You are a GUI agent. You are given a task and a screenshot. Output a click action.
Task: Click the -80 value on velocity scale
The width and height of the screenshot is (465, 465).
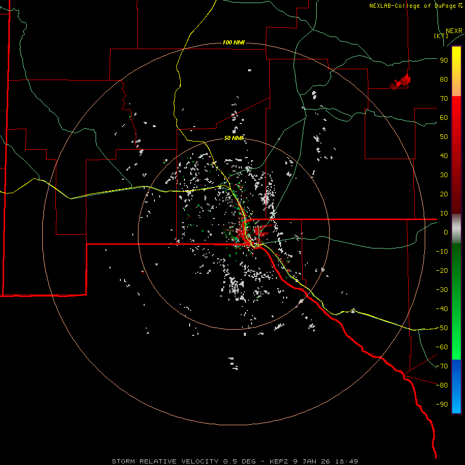point(442,385)
